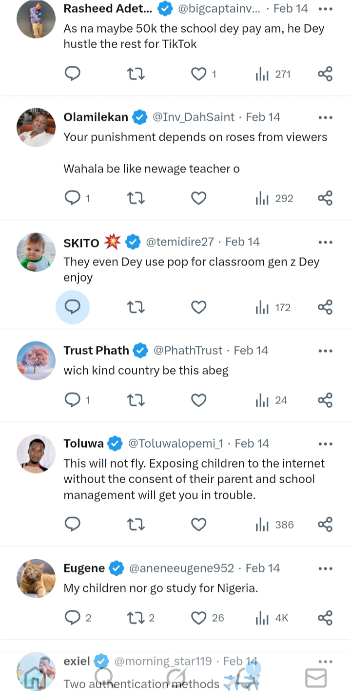
Task: Open more options for Olamilekan's reply
Action: 325,117
